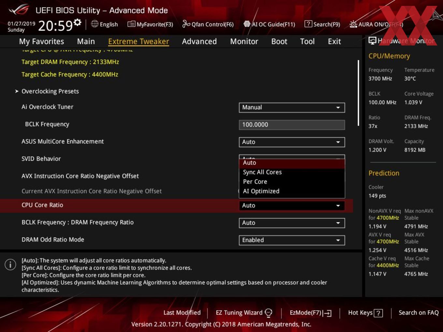Select DRAM Odd Ratio Mode label
443x332 pixels.
pyautogui.click(x=53, y=240)
